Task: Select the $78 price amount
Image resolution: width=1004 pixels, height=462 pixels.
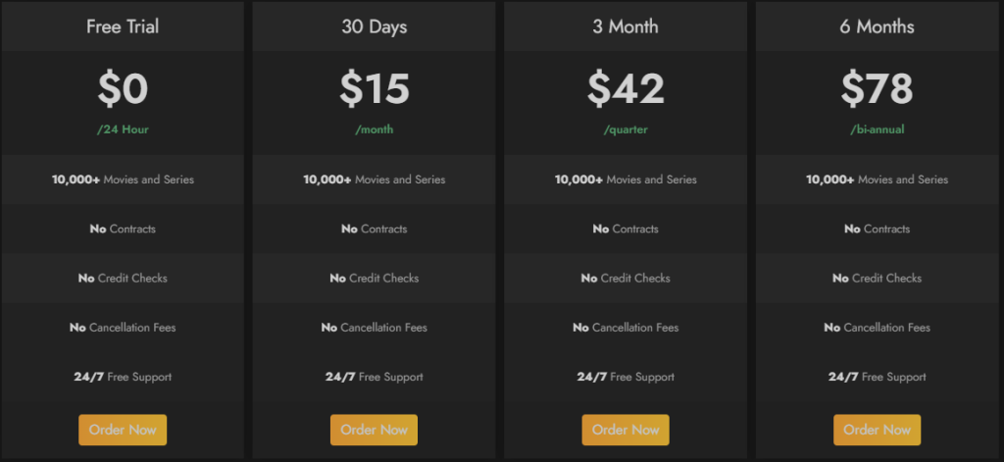Action: point(877,89)
